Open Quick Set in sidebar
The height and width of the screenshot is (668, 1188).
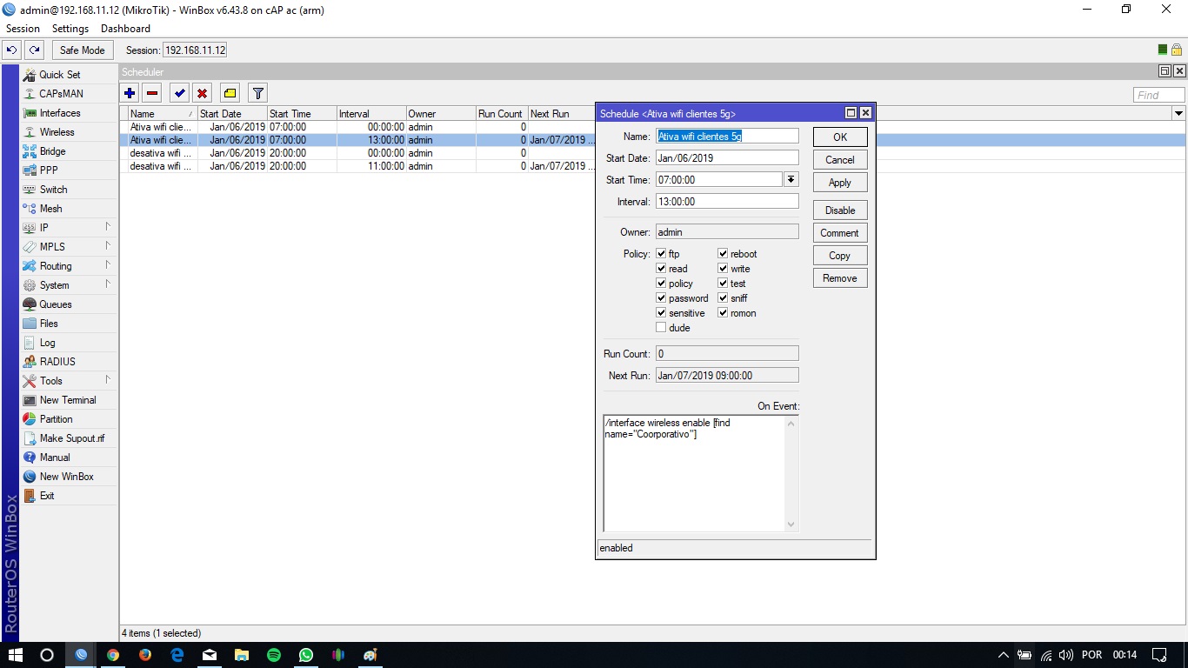[69, 75]
